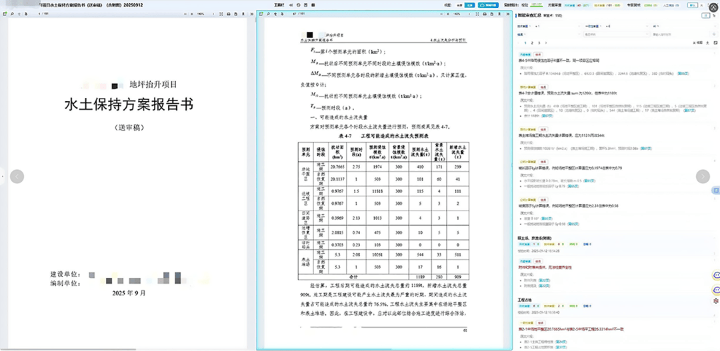Click the 专家复核 tab in top bar
The height and width of the screenshot is (351, 720).
630,4
